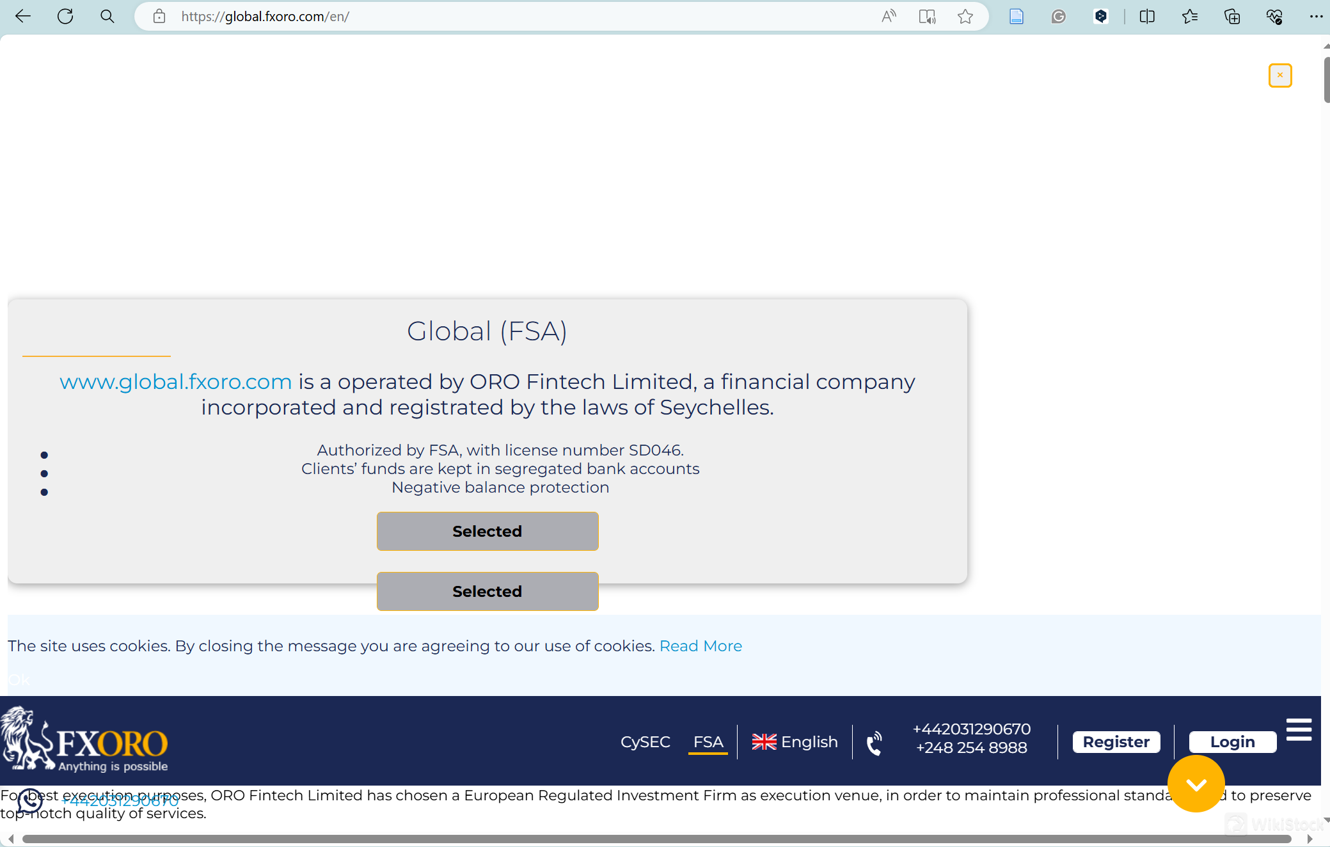The height and width of the screenshot is (847, 1330).
Task: Open the hamburger menu
Action: tap(1299, 729)
